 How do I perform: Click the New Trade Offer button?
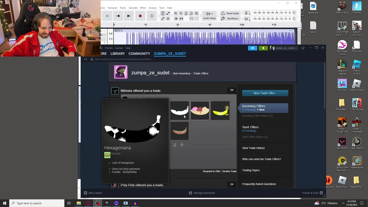click(265, 93)
